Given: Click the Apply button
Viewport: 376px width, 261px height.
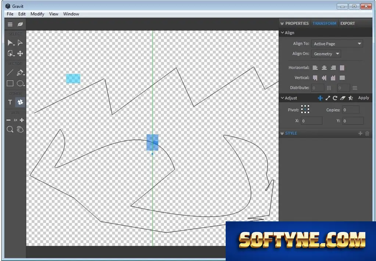Looking at the screenshot, I should click(364, 98).
